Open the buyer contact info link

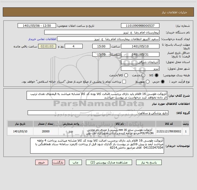42,39
